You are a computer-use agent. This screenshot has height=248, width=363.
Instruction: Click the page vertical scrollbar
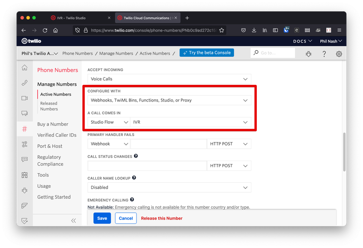pyautogui.click(x=344, y=152)
